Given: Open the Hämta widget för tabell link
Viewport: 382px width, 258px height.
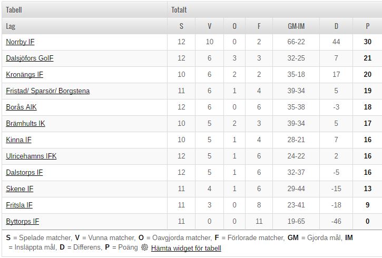Looking at the screenshot, I should [186, 248].
